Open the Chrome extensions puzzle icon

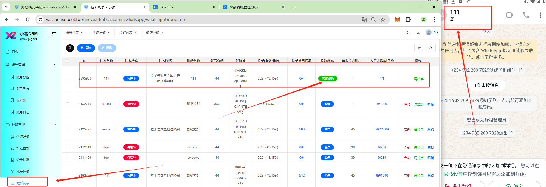pos(408,20)
